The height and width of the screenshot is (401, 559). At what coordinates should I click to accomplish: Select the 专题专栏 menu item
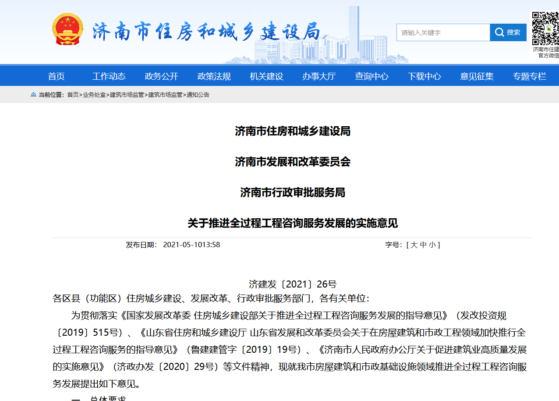(x=529, y=76)
